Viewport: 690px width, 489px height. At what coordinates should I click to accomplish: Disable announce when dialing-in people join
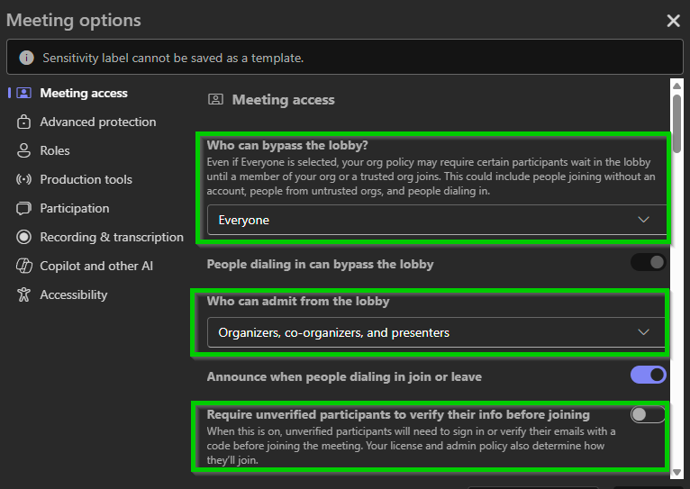click(648, 374)
